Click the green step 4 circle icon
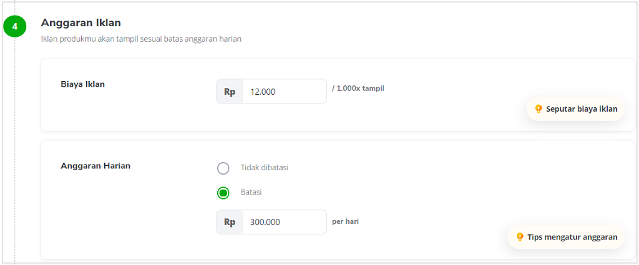639x265 pixels. point(15,27)
